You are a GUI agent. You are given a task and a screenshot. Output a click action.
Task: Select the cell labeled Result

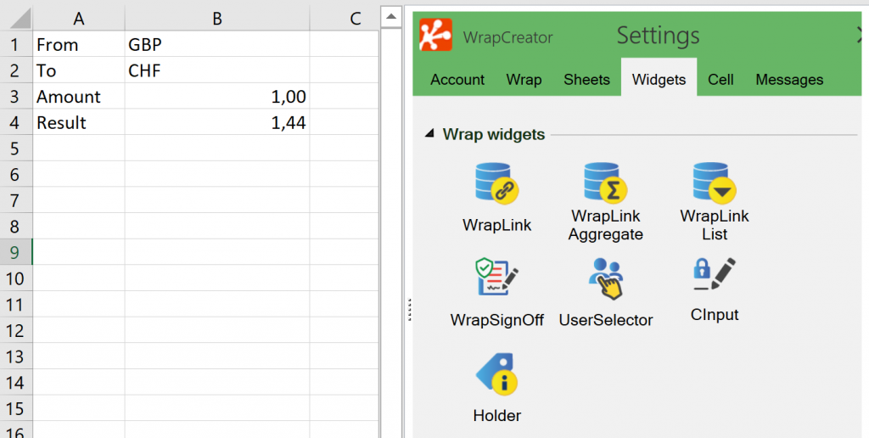(79, 122)
